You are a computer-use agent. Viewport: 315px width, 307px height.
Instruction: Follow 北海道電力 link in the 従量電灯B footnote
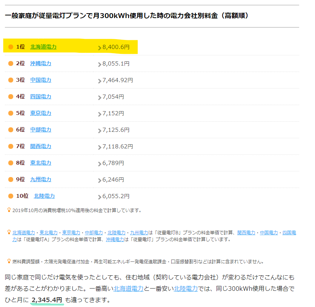tap(24, 232)
